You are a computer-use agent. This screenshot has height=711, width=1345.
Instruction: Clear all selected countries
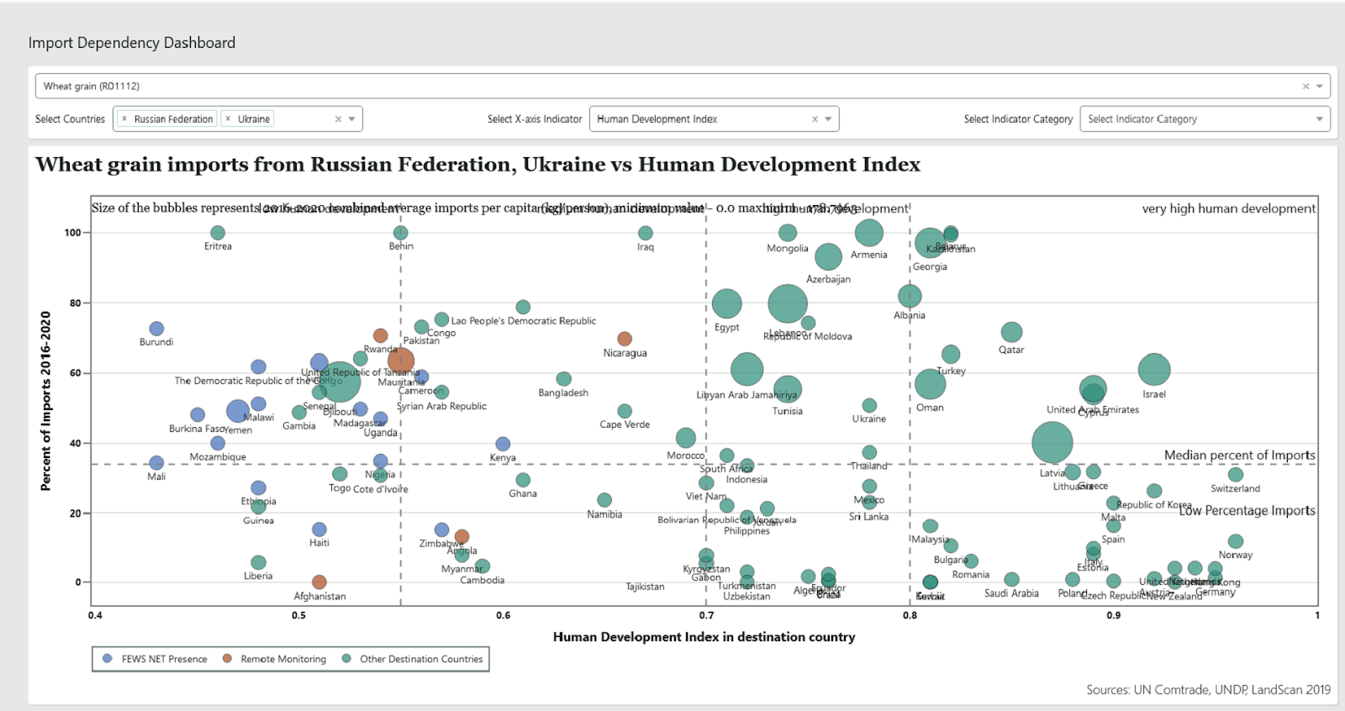(x=338, y=119)
